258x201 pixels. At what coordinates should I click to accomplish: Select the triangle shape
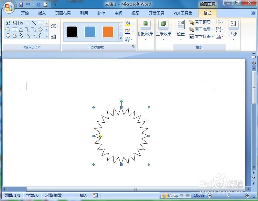(21, 29)
